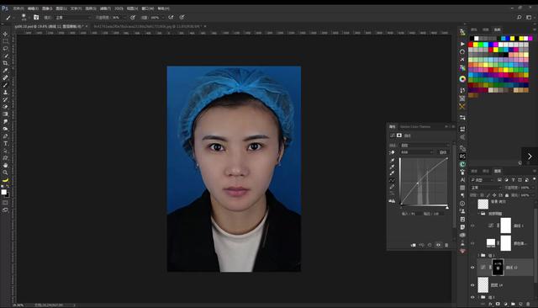This screenshot has height=308, width=538.
Task: Select the Eraser tool
Action: click(x=5, y=107)
